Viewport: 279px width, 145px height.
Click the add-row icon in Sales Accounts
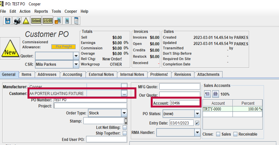tap(207, 94)
